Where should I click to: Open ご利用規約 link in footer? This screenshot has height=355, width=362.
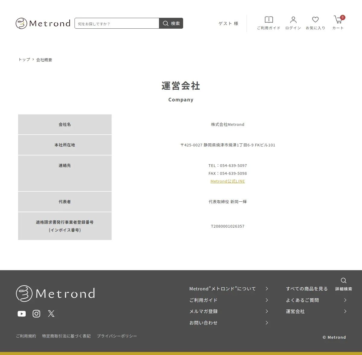[26, 336]
